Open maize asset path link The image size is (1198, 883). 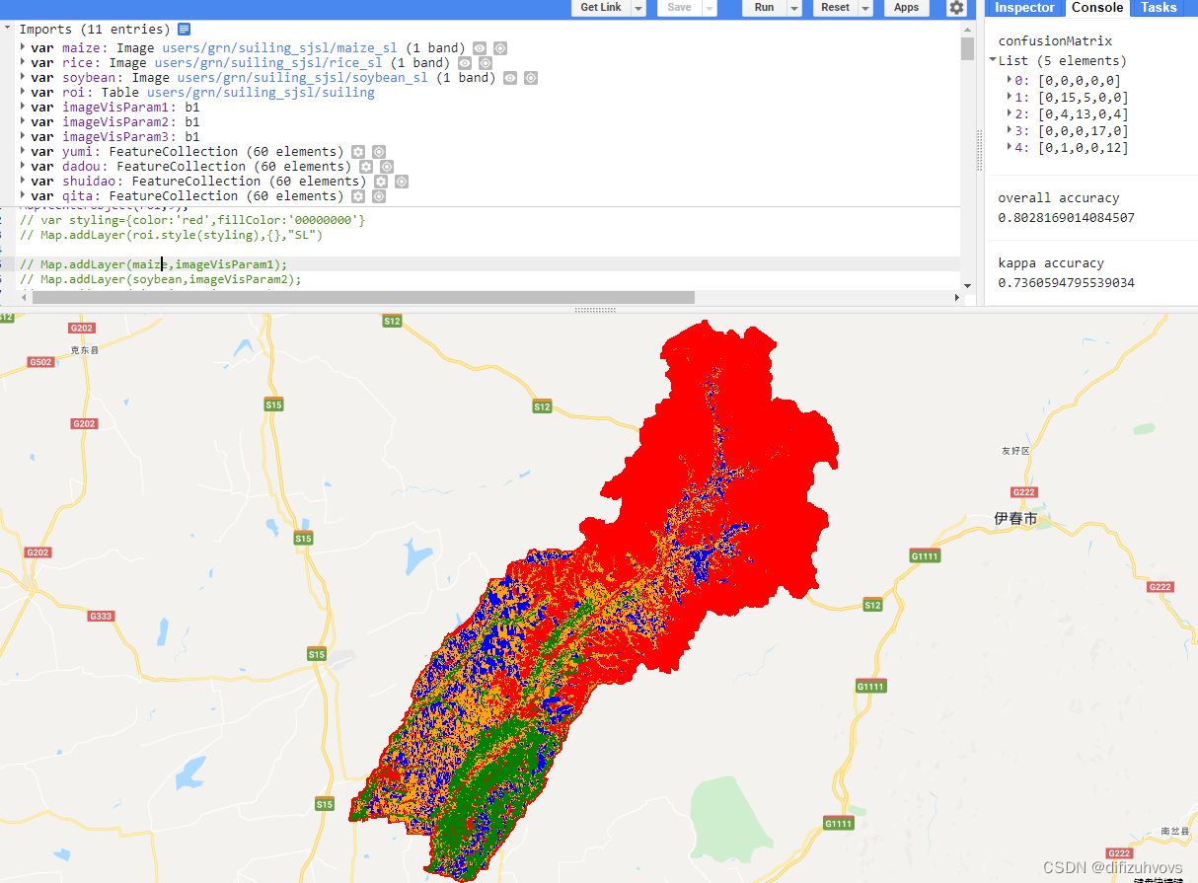(280, 47)
